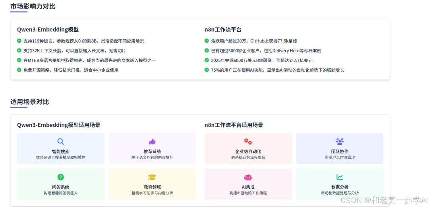Click the question mark icon above 问答系统

point(60,177)
